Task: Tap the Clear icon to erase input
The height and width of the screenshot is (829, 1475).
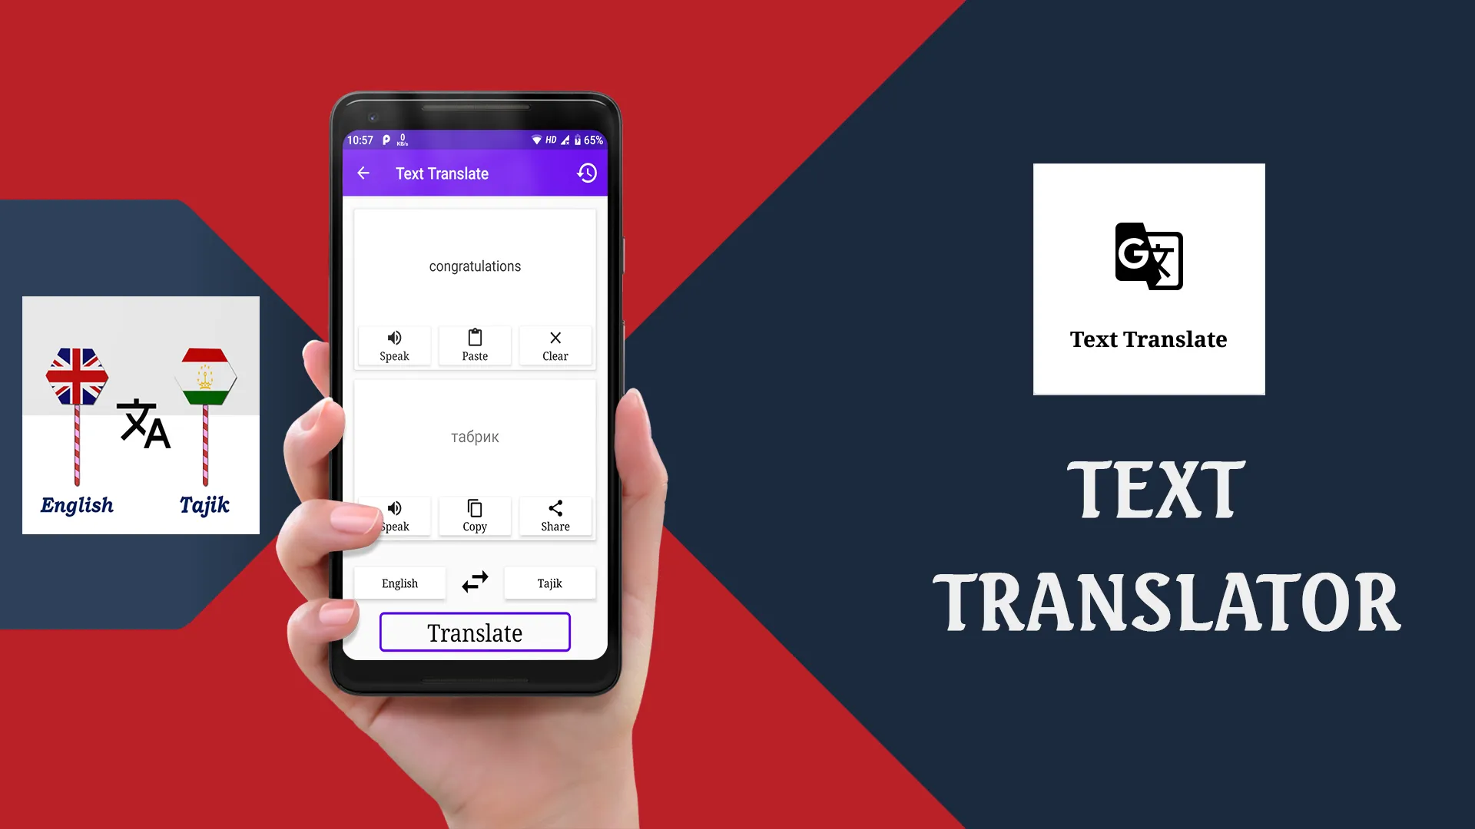Action: (555, 344)
